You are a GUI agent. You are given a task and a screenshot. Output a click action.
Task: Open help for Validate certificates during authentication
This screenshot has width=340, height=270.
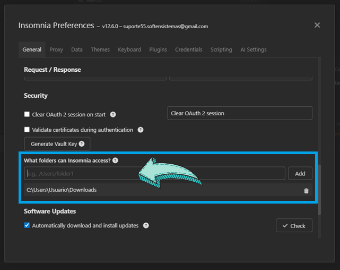[140, 130]
